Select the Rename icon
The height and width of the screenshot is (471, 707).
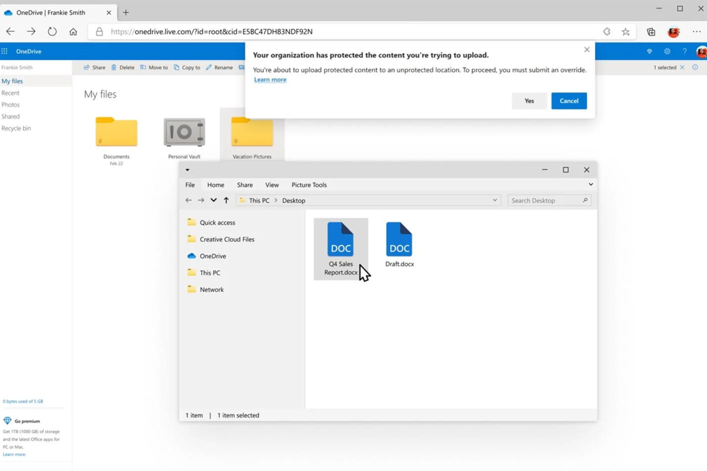208,67
